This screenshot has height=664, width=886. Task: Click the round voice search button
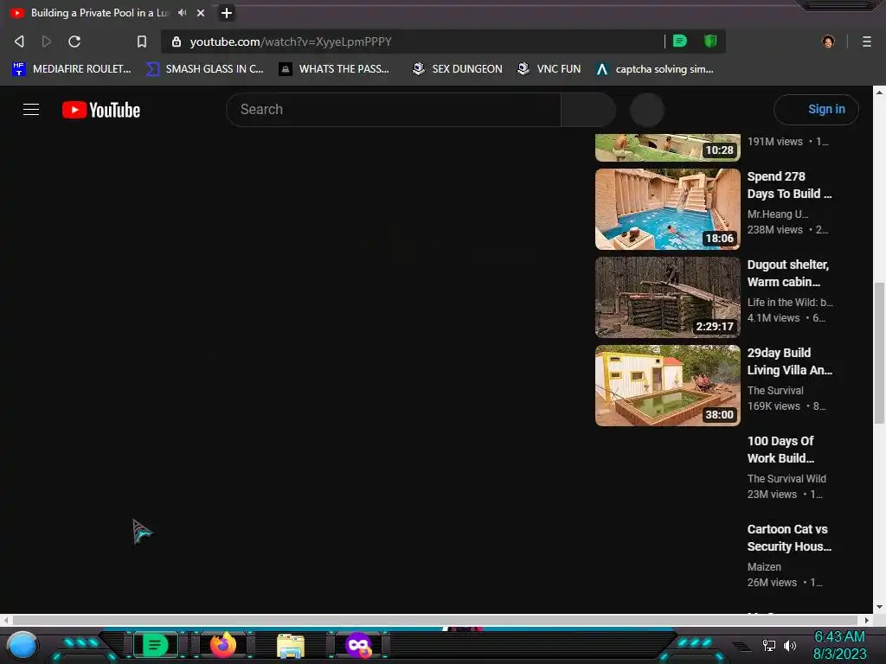pyautogui.click(x=647, y=110)
